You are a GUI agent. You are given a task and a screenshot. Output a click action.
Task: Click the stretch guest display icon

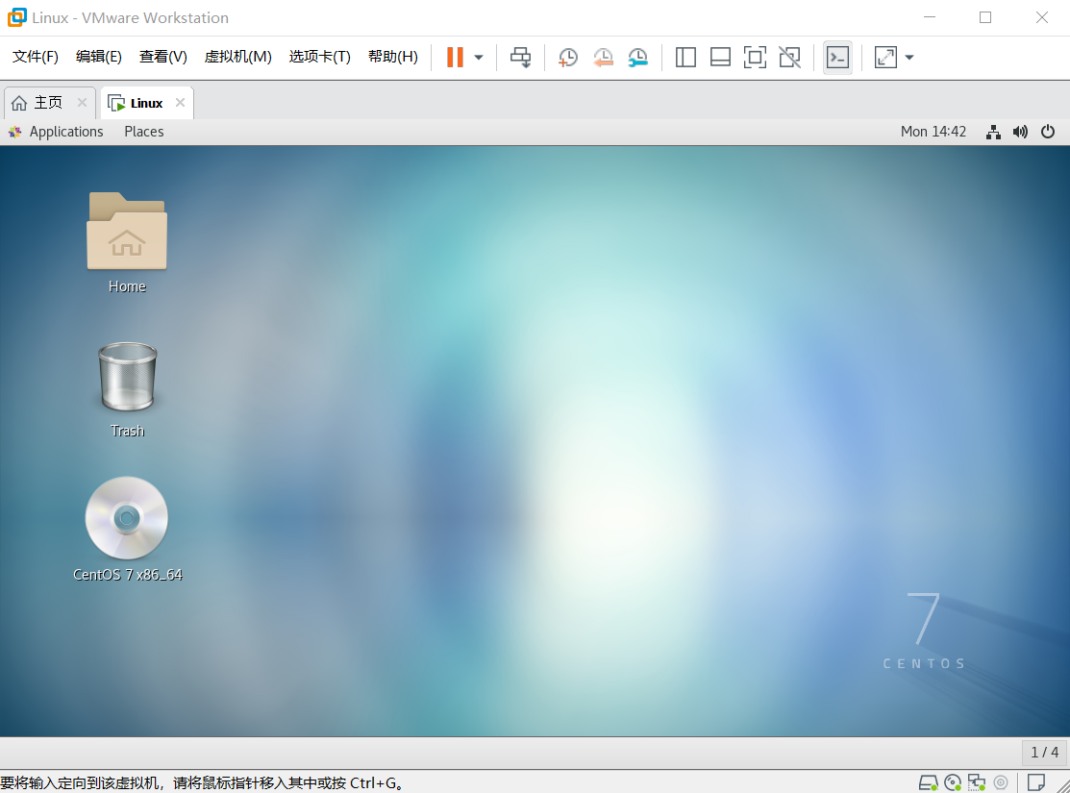click(x=885, y=58)
